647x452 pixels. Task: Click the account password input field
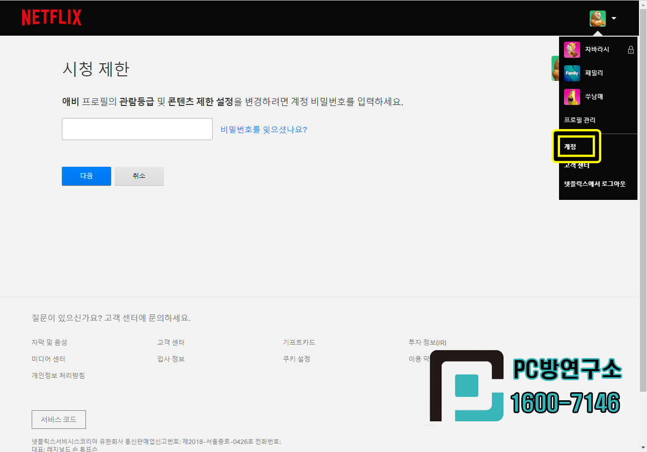[x=137, y=129]
